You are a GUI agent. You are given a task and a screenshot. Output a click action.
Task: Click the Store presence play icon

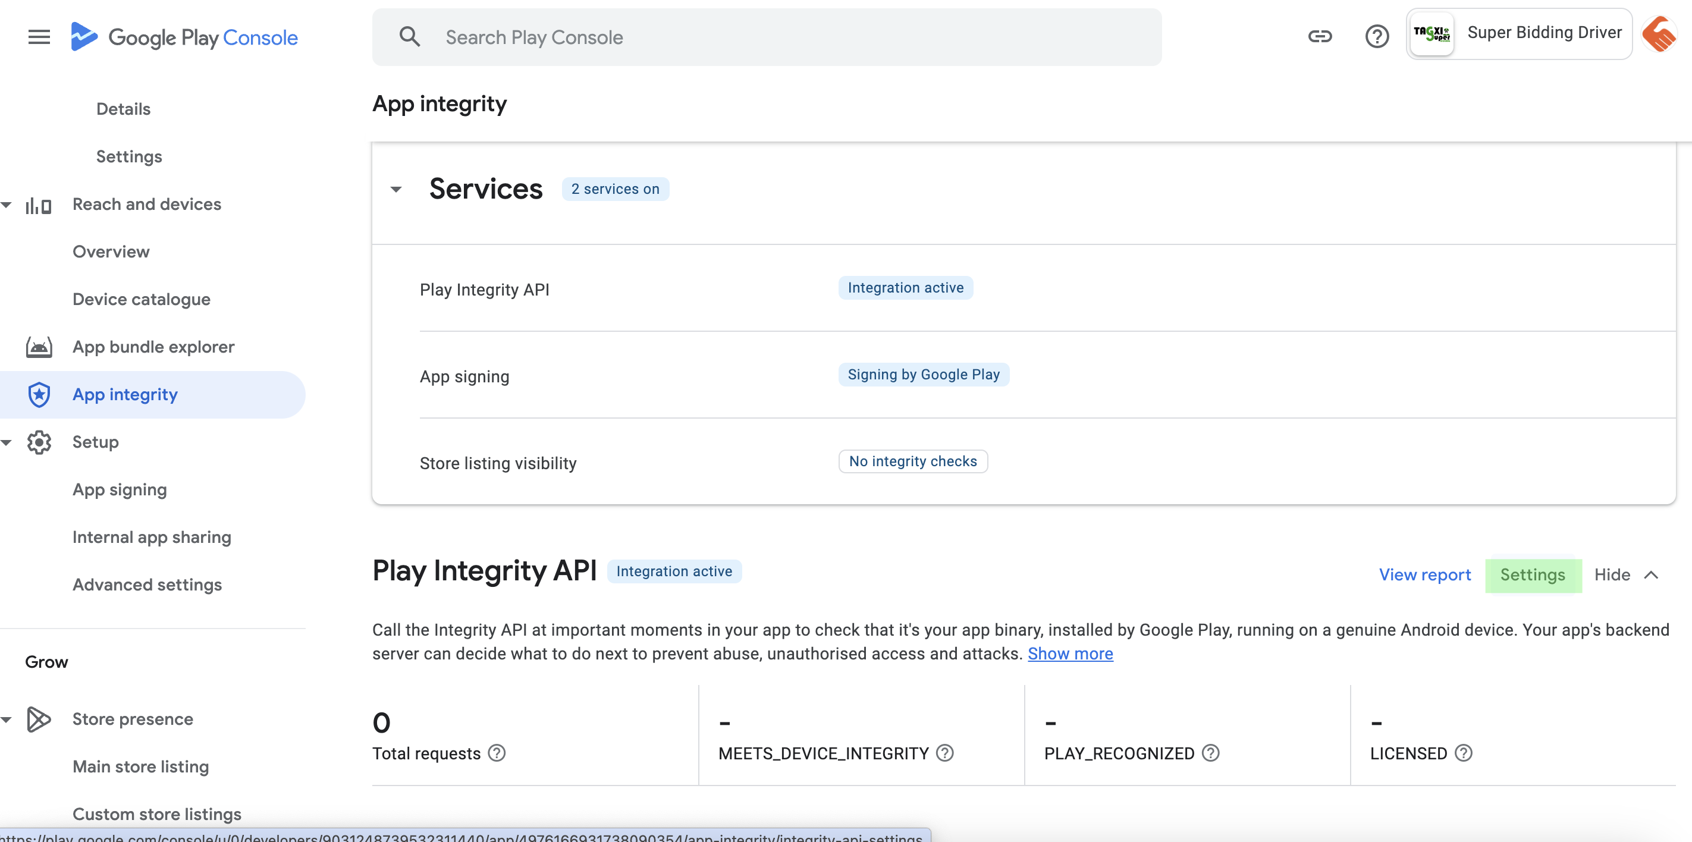coord(39,719)
